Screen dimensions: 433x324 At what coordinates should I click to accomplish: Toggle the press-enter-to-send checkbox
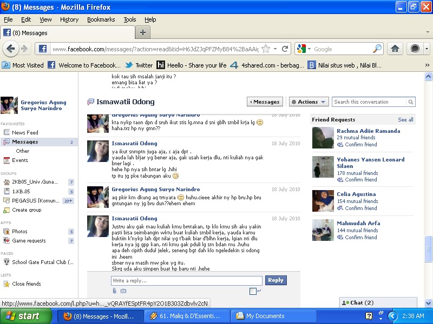[x=253, y=291]
